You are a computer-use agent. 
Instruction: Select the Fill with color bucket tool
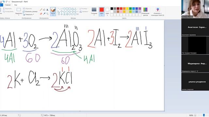(44, 10)
